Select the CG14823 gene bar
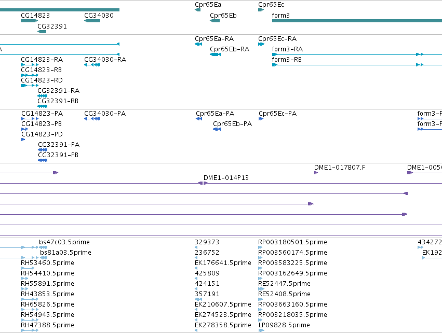Image resolution: width=442 pixels, height=333 pixels. pos(29,21)
